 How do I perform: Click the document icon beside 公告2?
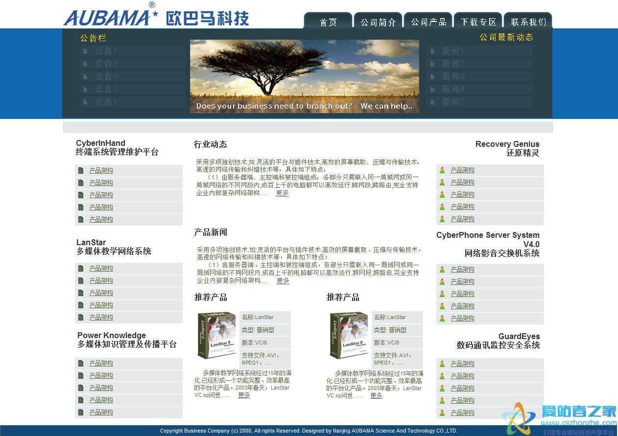[x=86, y=64]
